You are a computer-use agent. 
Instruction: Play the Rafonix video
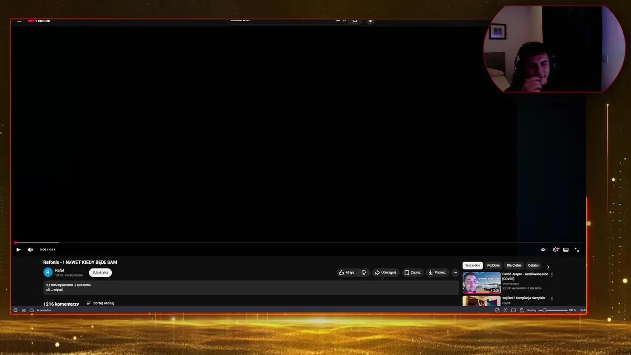point(18,249)
